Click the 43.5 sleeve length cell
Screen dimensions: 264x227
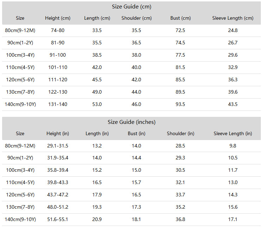click(x=233, y=104)
